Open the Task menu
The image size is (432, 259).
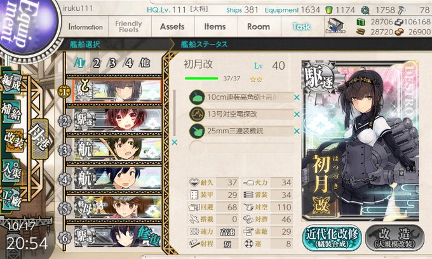pyautogui.click(x=301, y=27)
